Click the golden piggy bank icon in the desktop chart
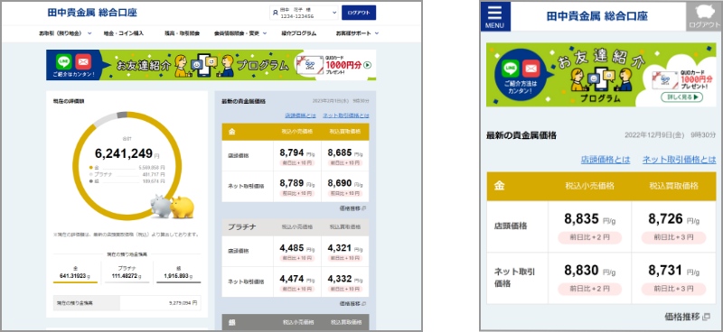The image size is (723, 332). 183,207
